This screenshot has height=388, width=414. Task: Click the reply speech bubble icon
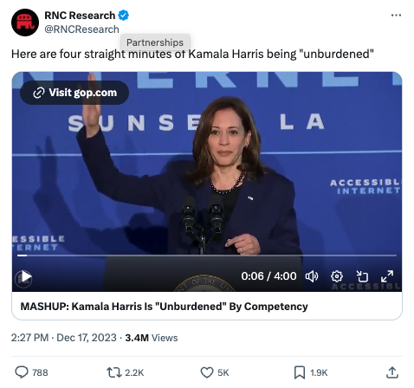(22, 372)
